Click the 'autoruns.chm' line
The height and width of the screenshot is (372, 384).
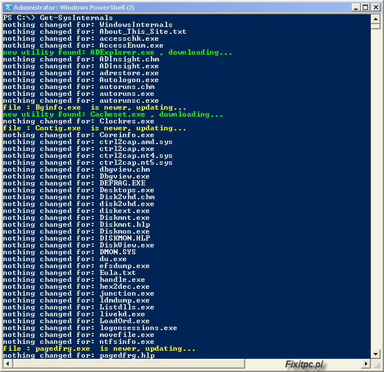pos(79,87)
